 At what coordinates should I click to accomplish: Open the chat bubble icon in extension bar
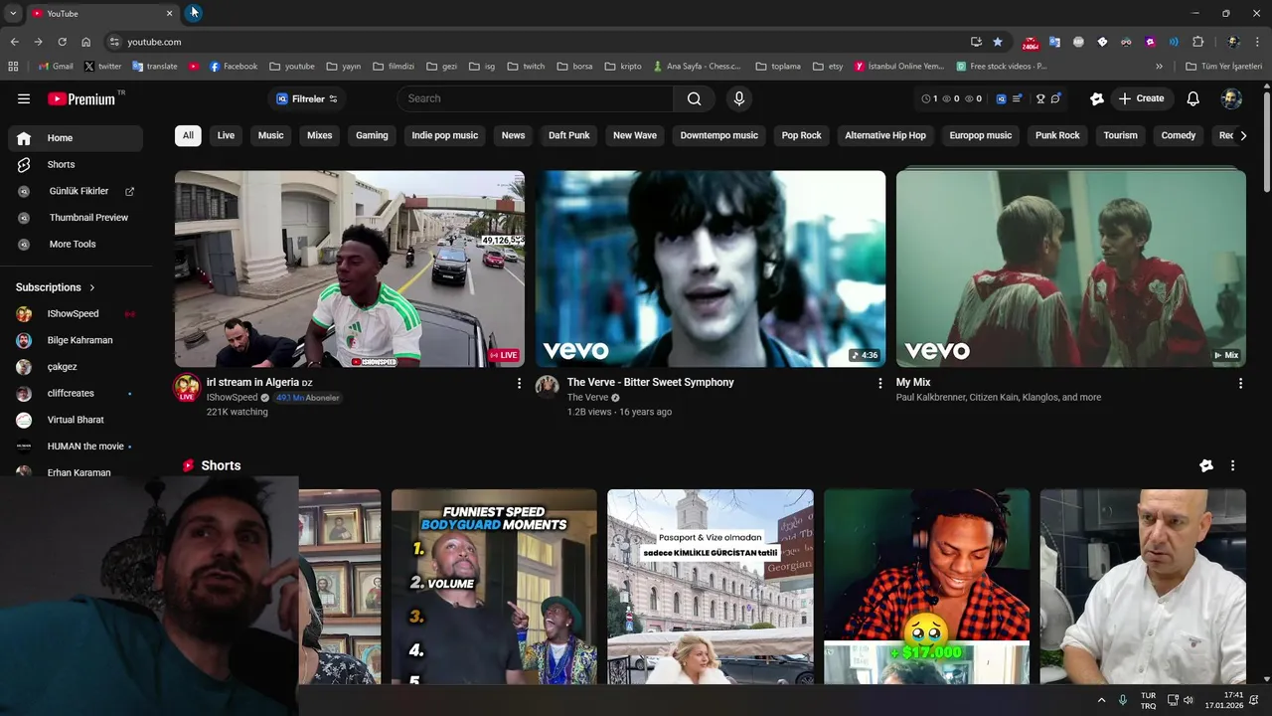(1055, 98)
